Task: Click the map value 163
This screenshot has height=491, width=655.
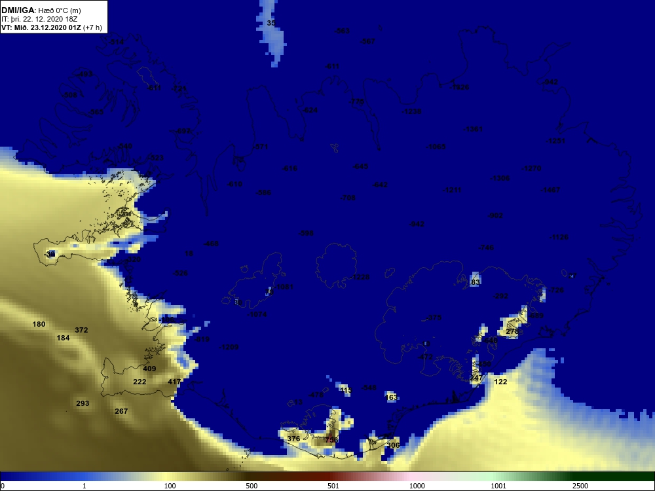Action: click(392, 397)
